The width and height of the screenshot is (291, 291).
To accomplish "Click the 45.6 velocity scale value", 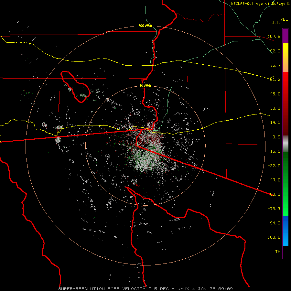I will click(x=275, y=94).
